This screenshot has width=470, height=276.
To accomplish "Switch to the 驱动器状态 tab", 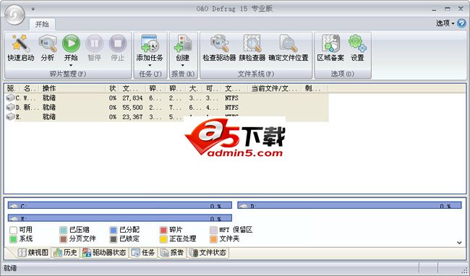I will pyautogui.click(x=104, y=252).
